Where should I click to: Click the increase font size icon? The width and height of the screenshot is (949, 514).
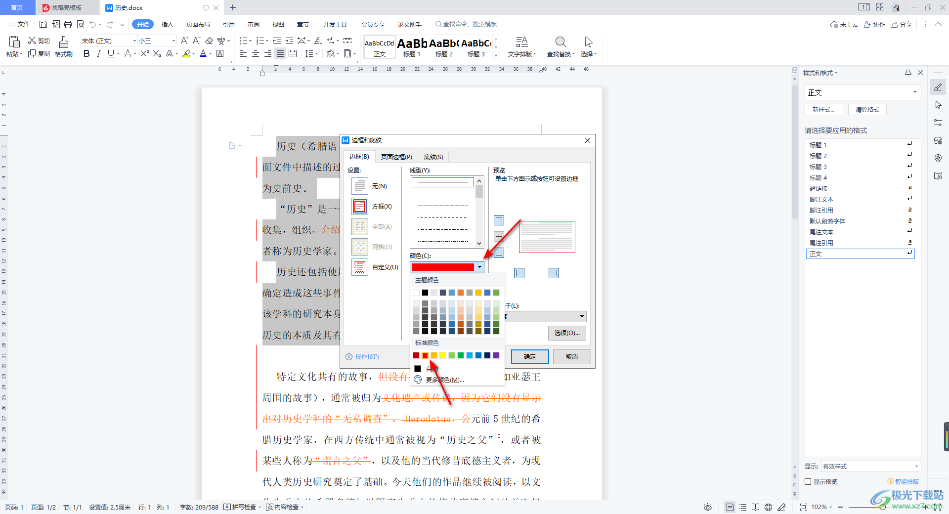tap(184, 41)
